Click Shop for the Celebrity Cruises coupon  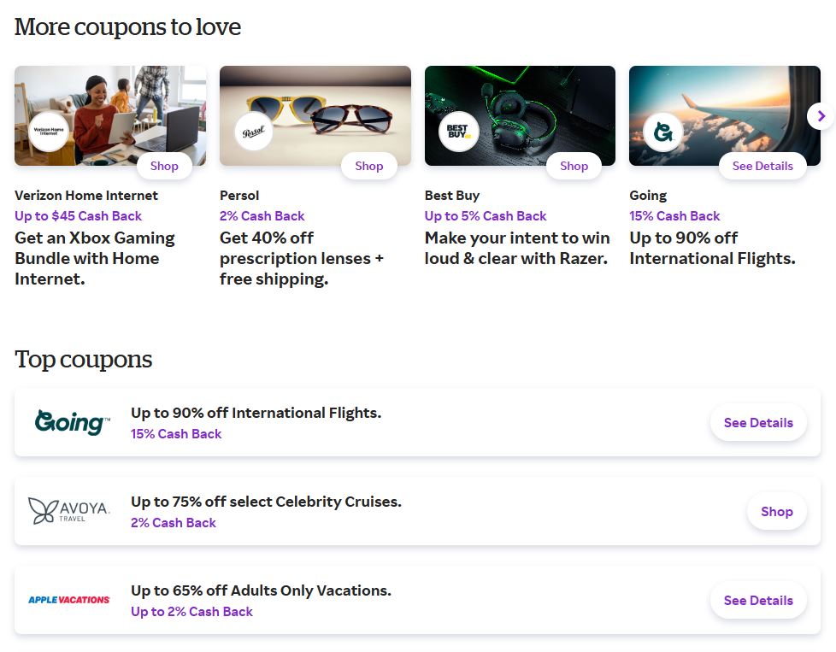[x=777, y=511]
